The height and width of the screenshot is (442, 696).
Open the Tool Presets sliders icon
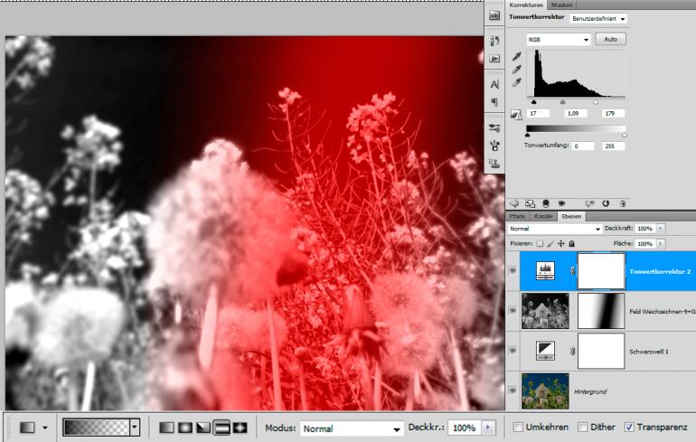494,127
